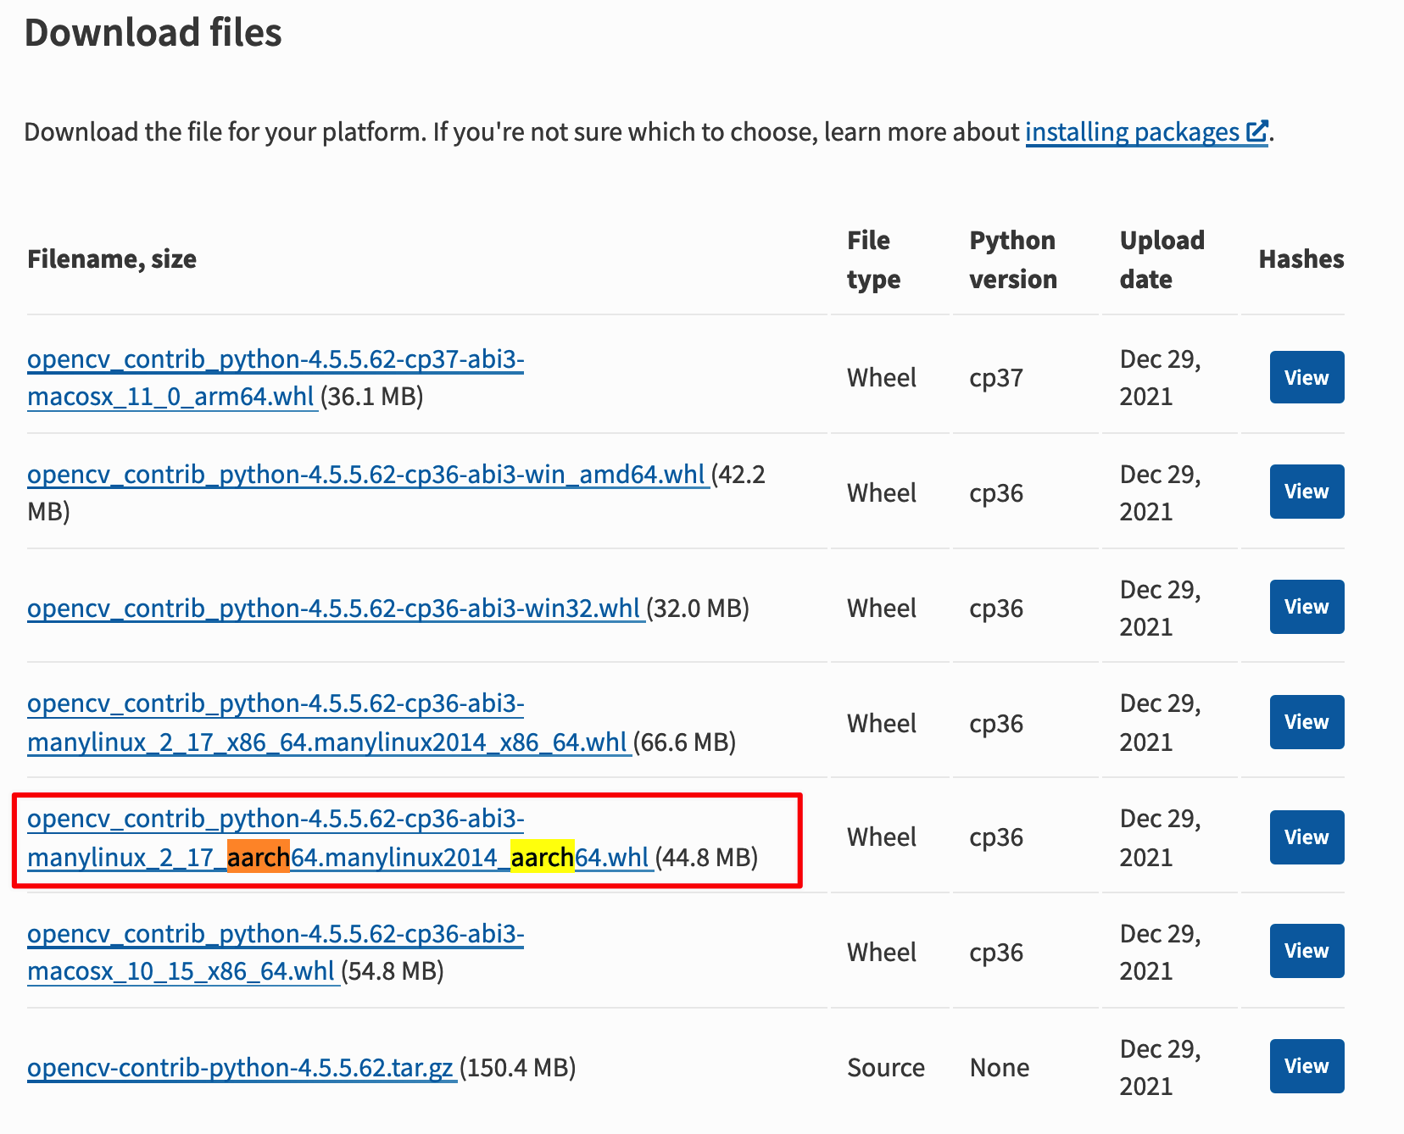Click the 'Hashes' column header
The height and width of the screenshot is (1134, 1404).
(1301, 259)
